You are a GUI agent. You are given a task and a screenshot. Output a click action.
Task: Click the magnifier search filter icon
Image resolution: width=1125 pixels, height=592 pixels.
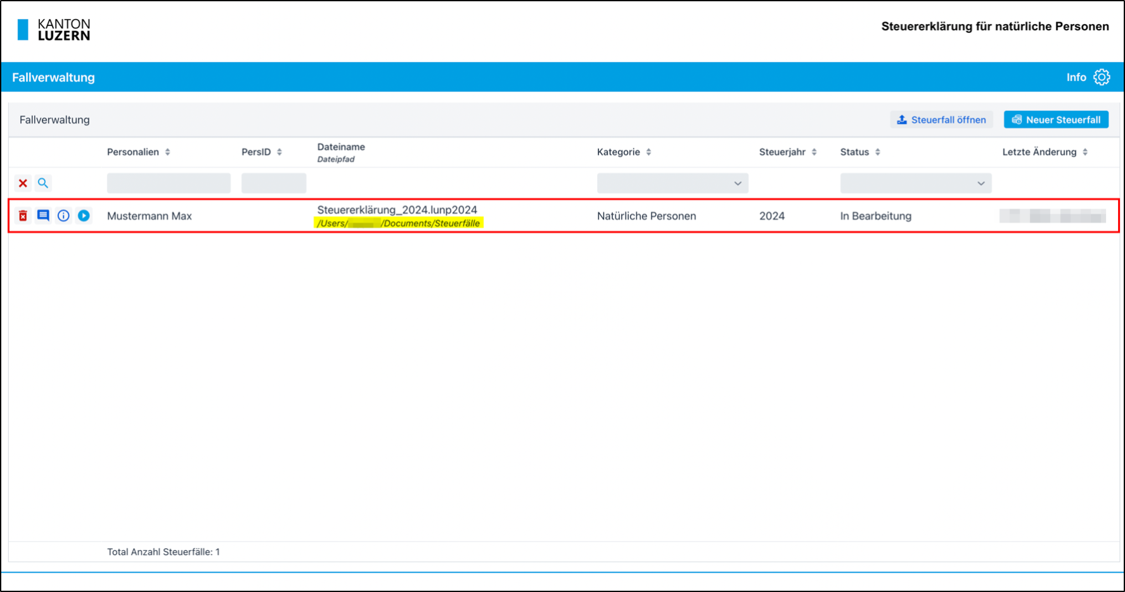click(x=43, y=184)
